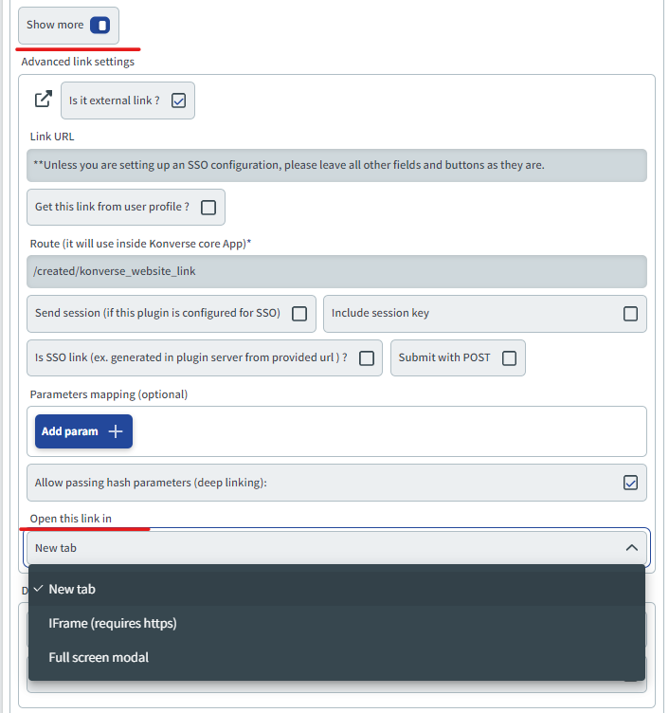This screenshot has width=669, height=713.
Task: Collapse the Open this link in dropdown chevron
Action: (x=632, y=548)
